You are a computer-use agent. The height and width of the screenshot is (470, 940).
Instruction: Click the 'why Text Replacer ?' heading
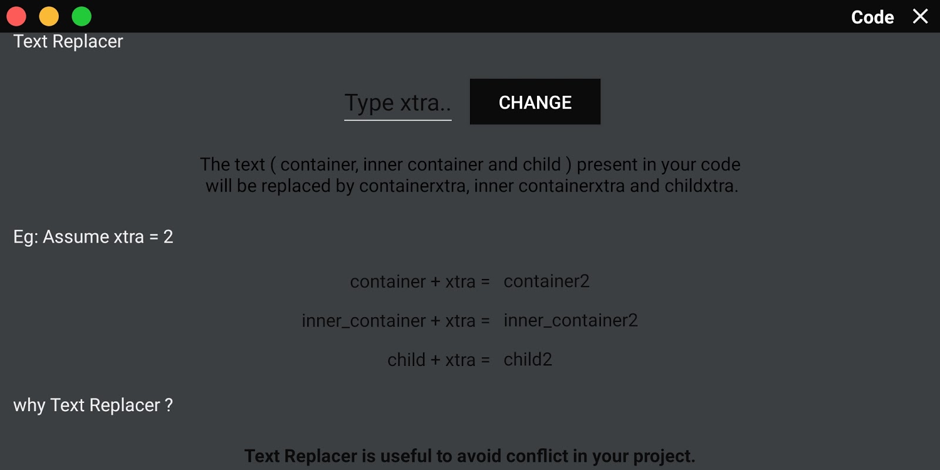(x=93, y=405)
